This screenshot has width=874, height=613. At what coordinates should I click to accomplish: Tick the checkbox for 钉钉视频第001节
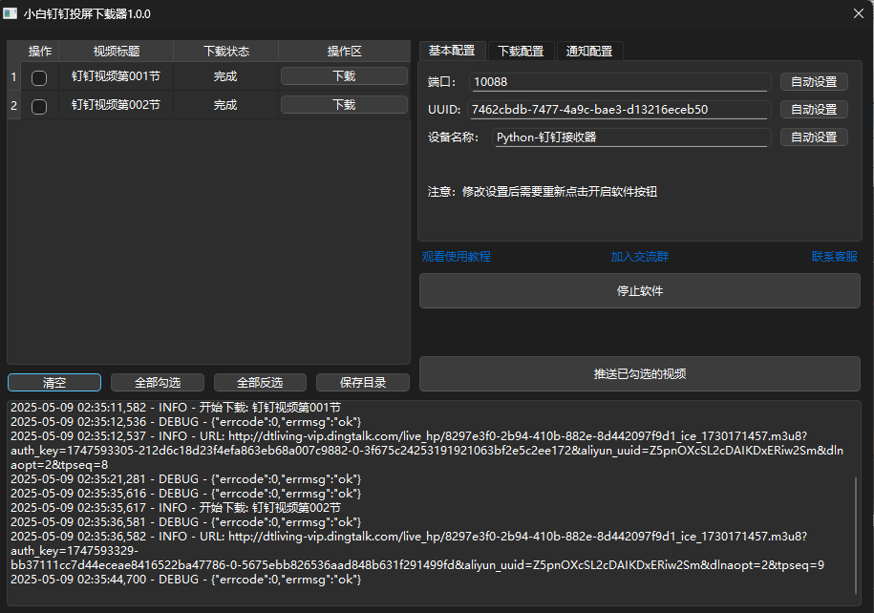pyautogui.click(x=39, y=77)
